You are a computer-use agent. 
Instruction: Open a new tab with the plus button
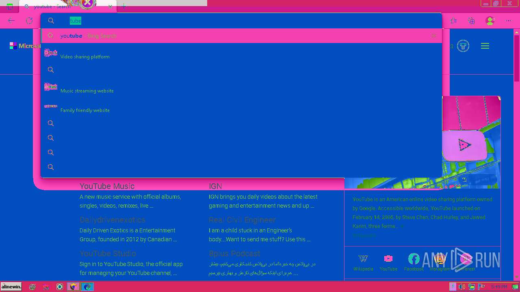coord(124,6)
